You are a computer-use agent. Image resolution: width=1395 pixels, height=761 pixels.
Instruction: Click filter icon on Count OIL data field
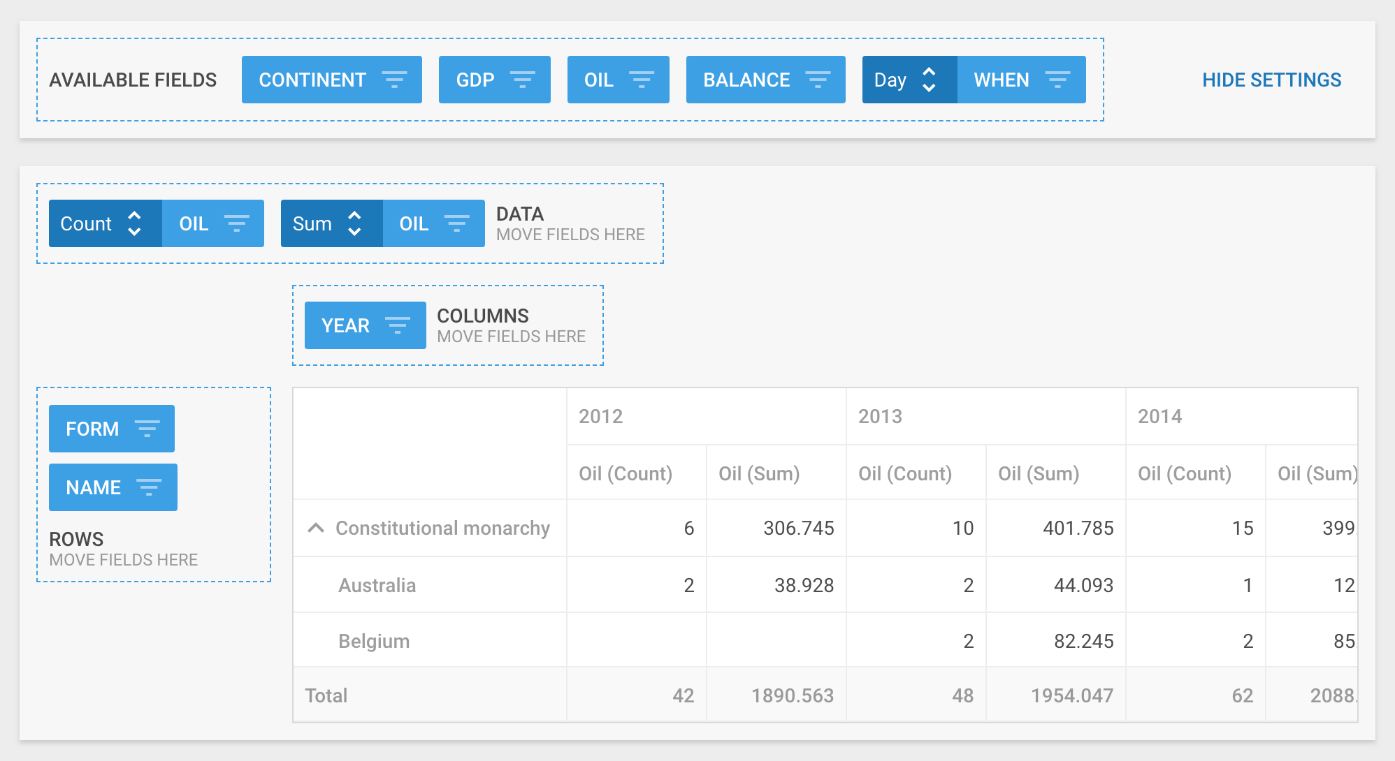pos(236,223)
